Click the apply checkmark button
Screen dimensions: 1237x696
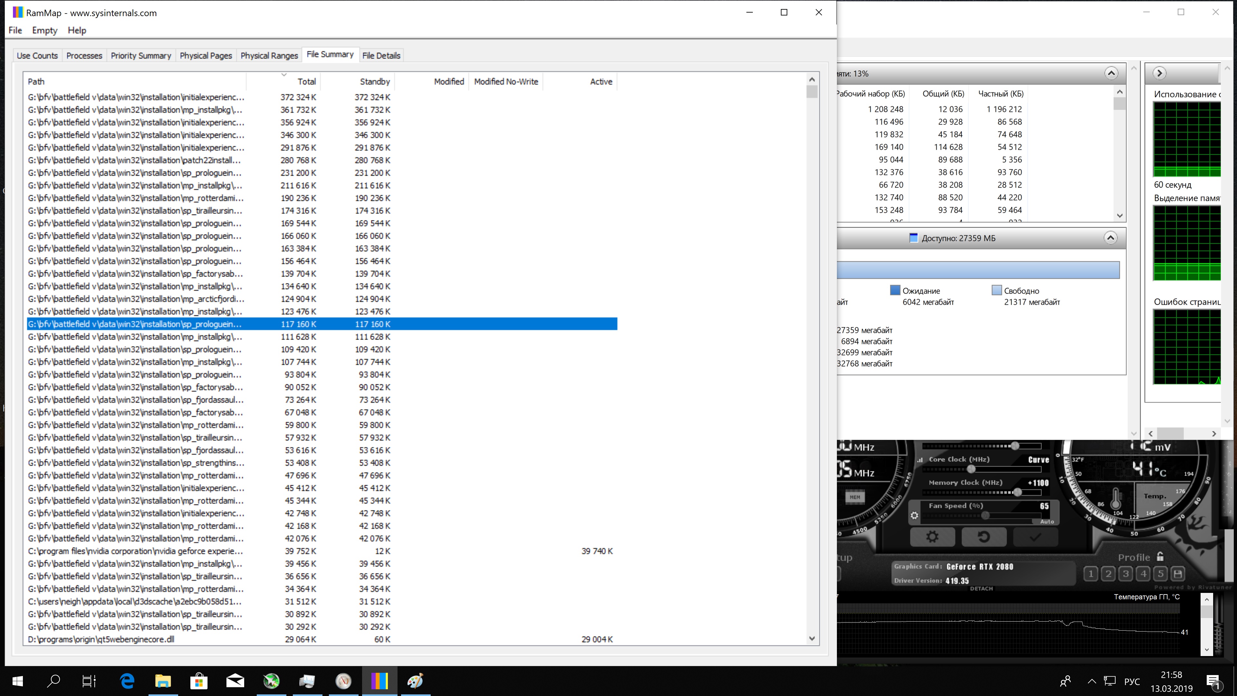click(x=1035, y=536)
